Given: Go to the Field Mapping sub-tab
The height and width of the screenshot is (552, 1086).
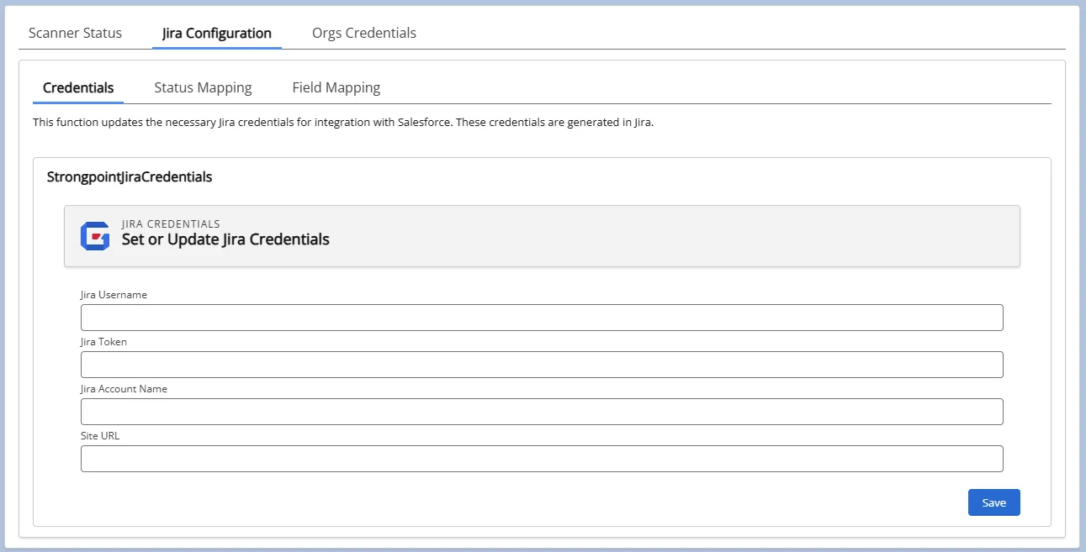Looking at the screenshot, I should [336, 87].
